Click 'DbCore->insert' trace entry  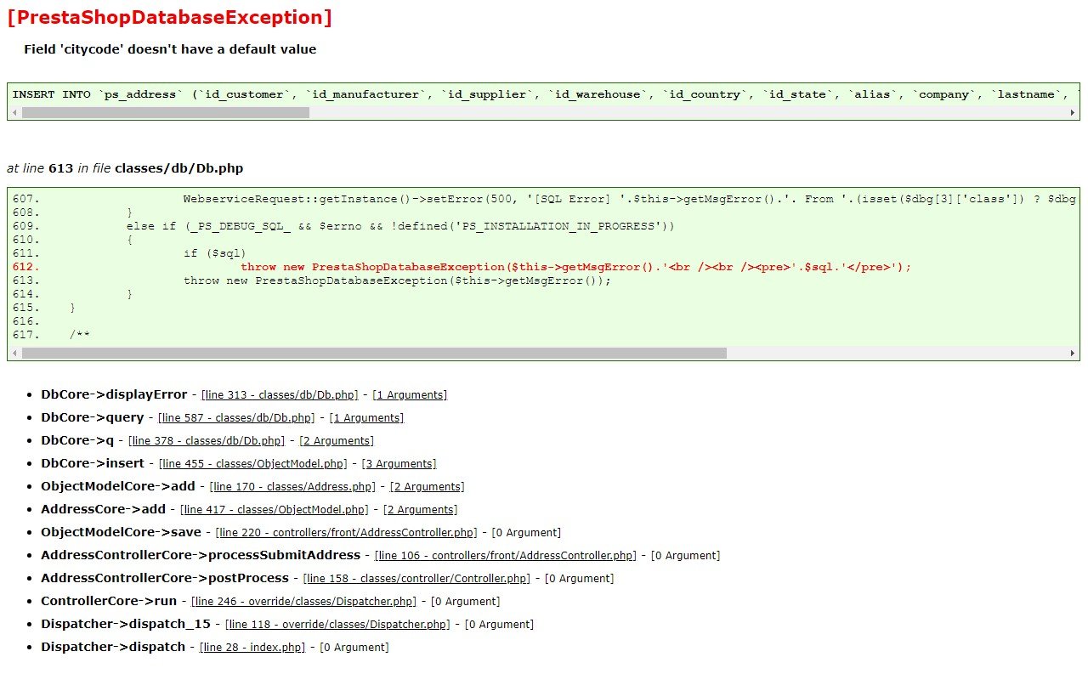[x=93, y=463]
